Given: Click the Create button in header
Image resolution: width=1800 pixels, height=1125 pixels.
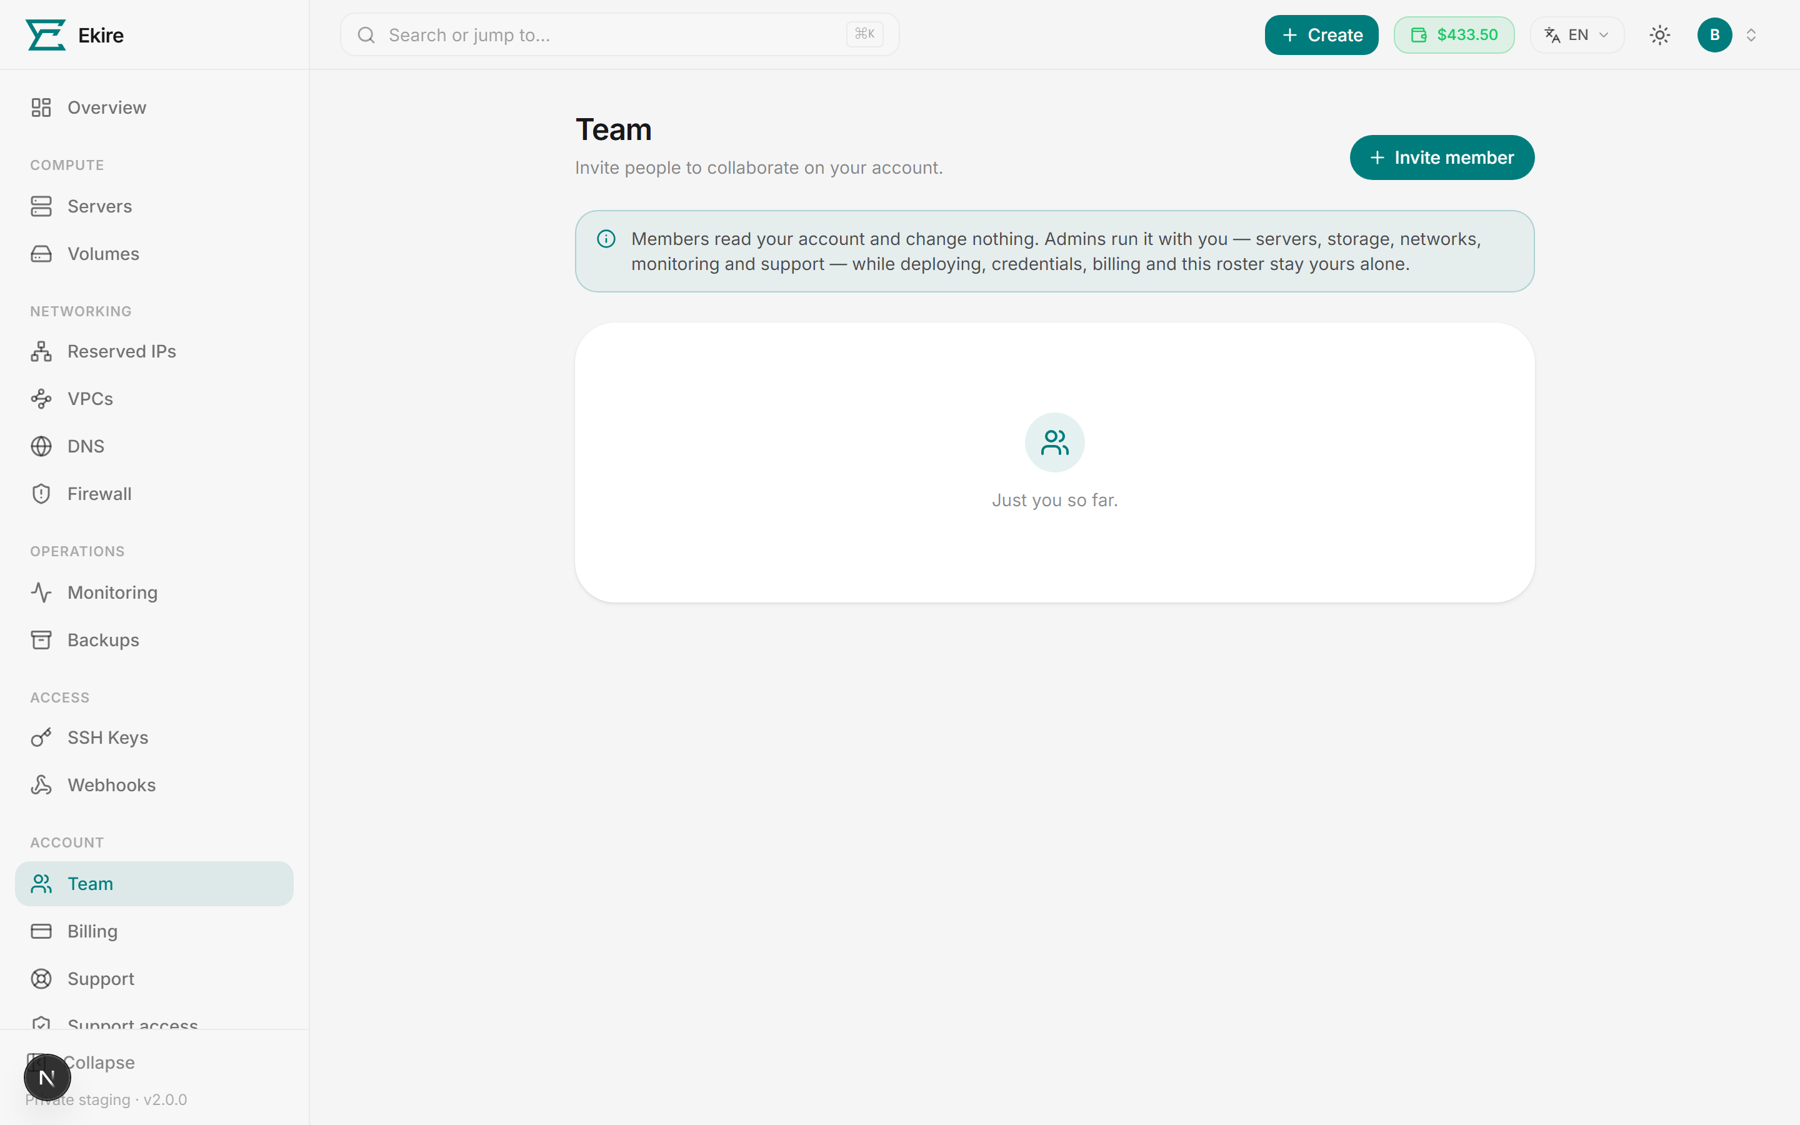Looking at the screenshot, I should click(x=1321, y=35).
